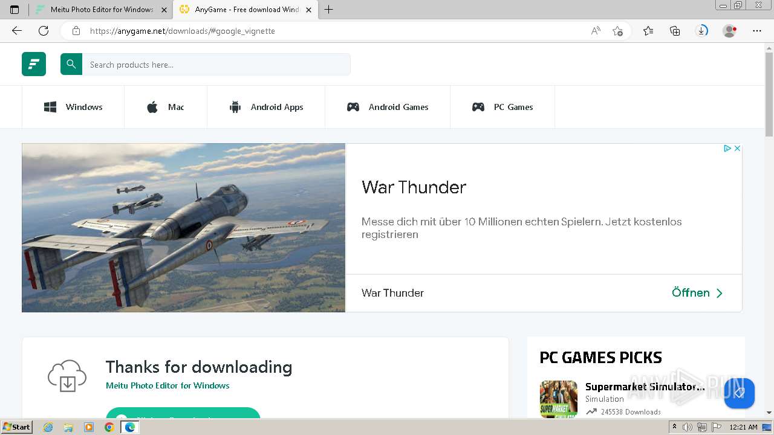Click the Edge taskbar icon

click(x=129, y=427)
